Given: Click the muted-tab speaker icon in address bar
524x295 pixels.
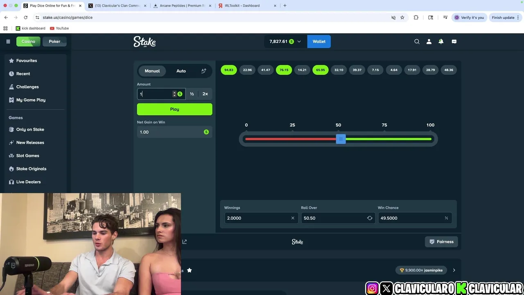Looking at the screenshot, I should 393,18.
